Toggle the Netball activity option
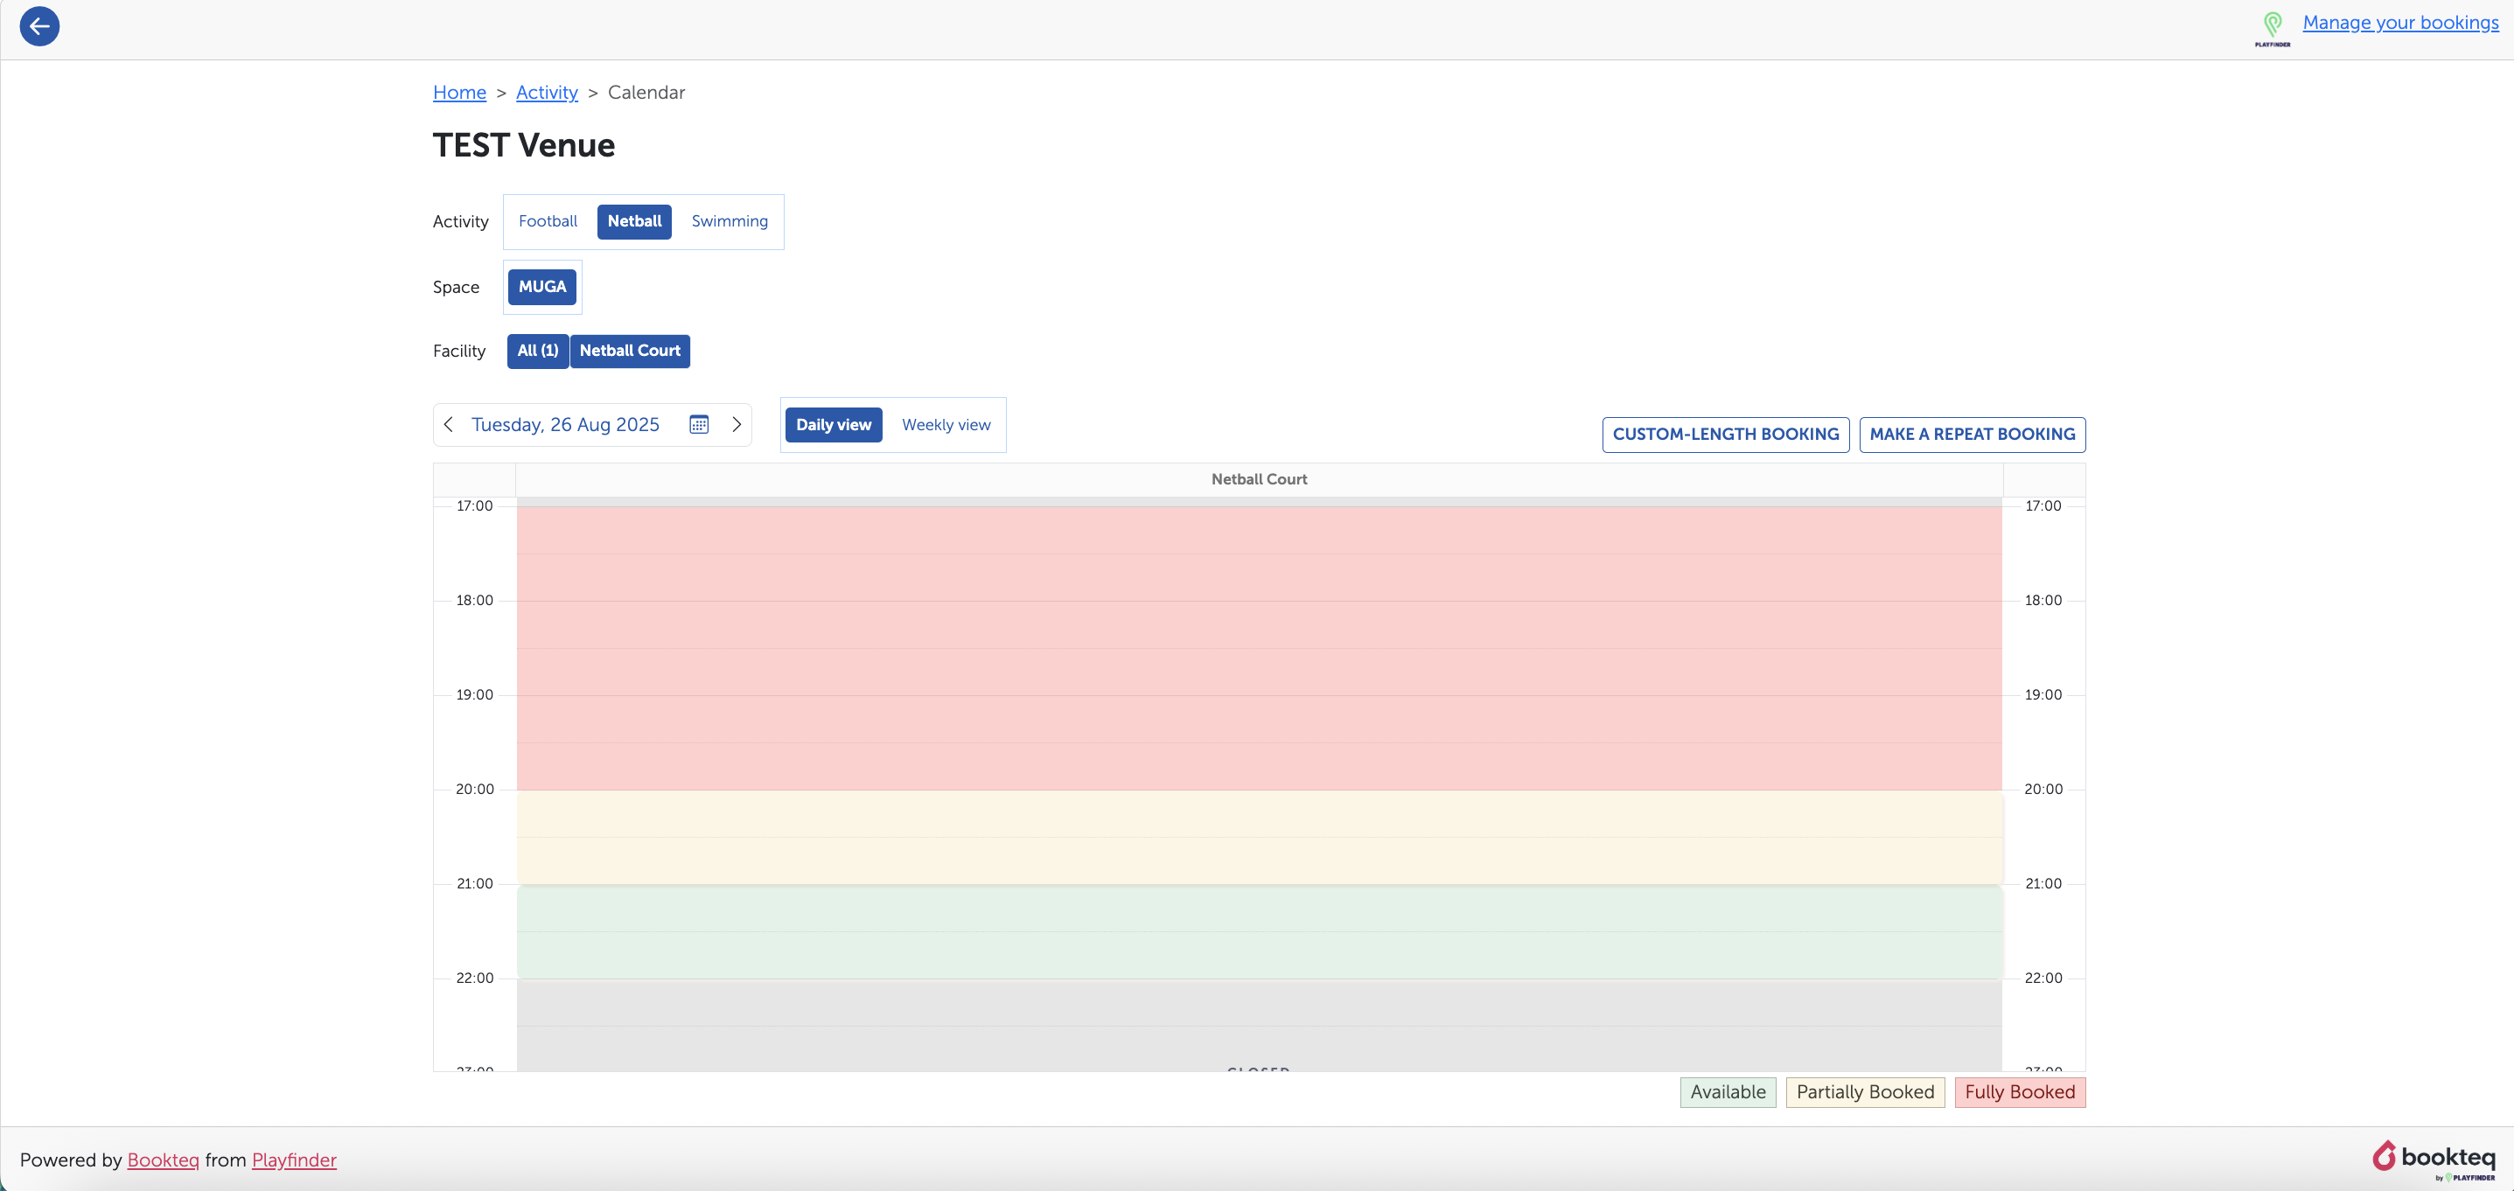Viewport: 2514px width, 1191px height. point(634,221)
